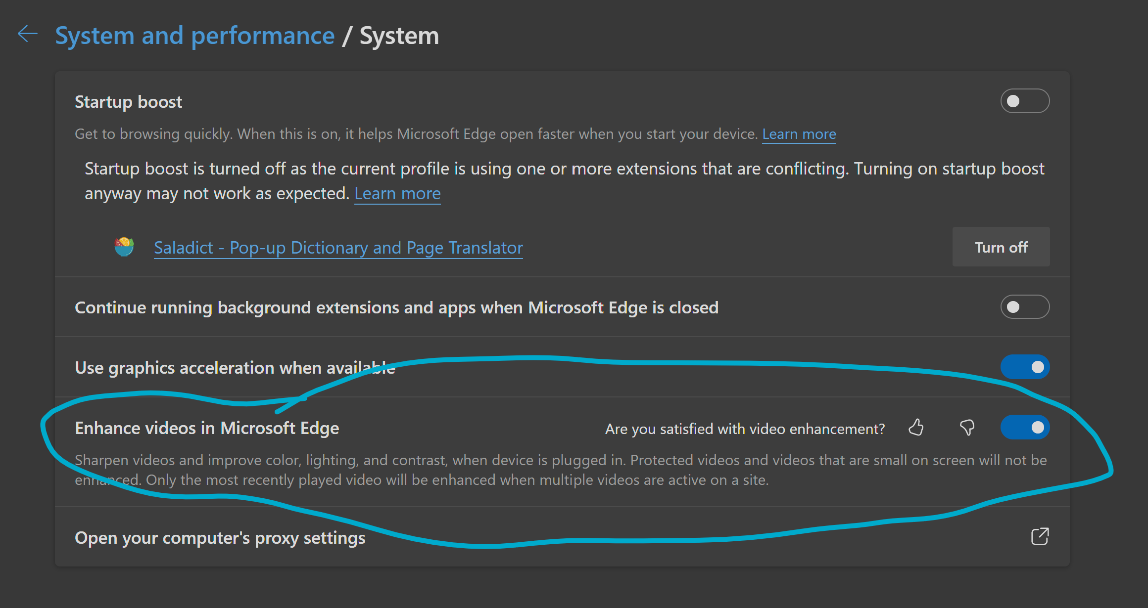Toggle continue running background extensions
Image resolution: width=1148 pixels, height=608 pixels.
[1024, 307]
